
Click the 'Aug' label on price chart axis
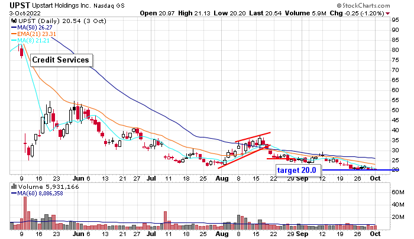(x=222, y=178)
